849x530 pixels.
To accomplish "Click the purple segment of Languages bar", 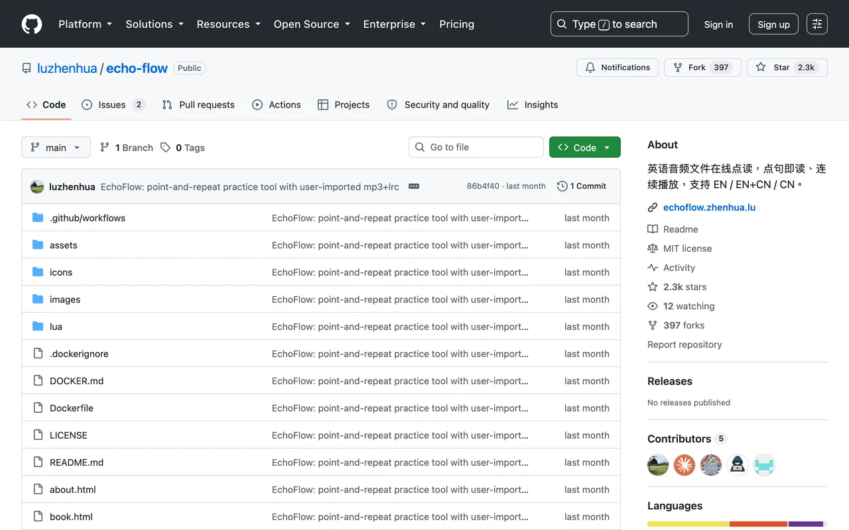I will [806, 524].
